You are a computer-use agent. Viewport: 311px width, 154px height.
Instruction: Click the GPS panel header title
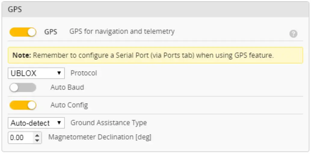15,9
